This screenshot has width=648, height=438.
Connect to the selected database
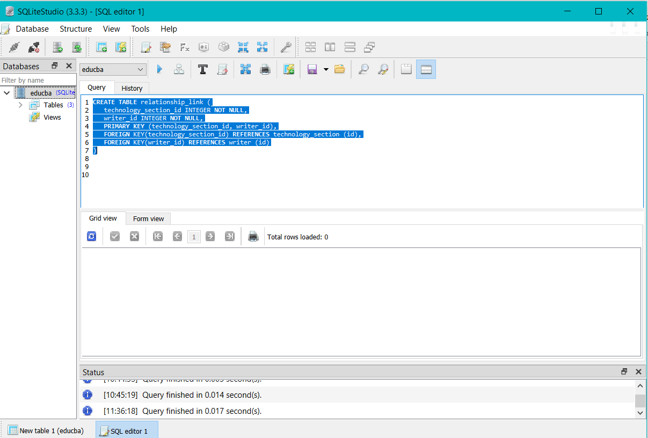pos(14,47)
